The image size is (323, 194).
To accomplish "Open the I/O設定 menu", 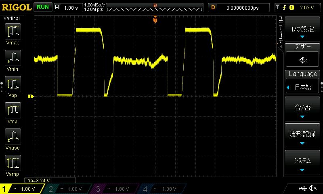I will coord(302,29).
